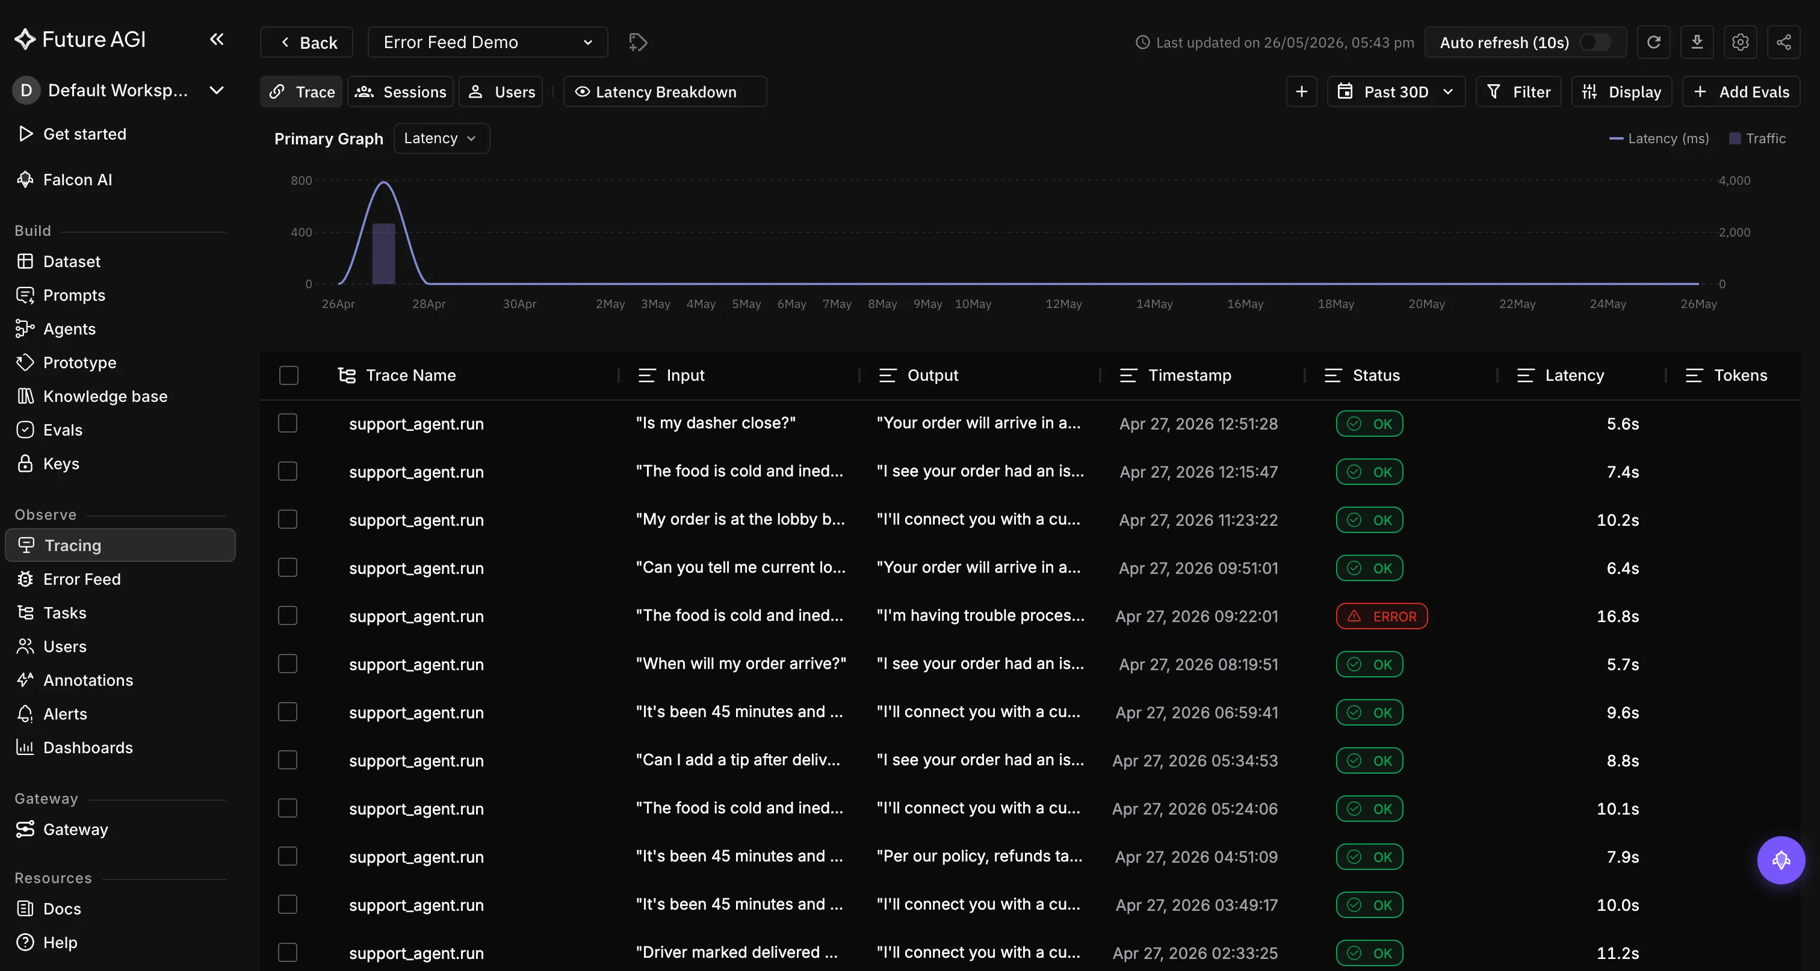Click the Future AGI logo
The width and height of the screenshot is (1820, 971).
[x=80, y=40]
